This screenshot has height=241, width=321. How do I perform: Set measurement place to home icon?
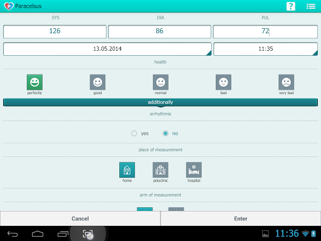127,169
